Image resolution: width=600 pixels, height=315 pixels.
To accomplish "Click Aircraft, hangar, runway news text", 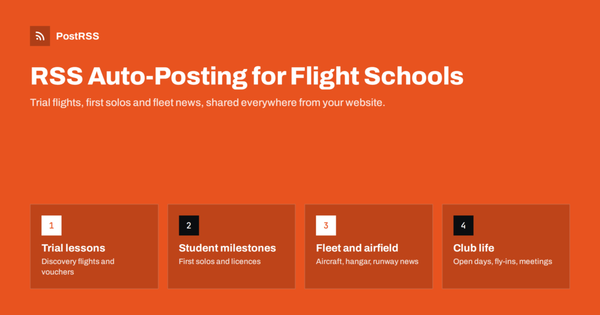I will (x=367, y=262).
